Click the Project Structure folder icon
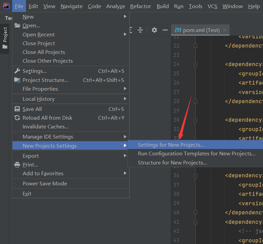Image resolution: width=263 pixels, height=244 pixels. click(17, 80)
